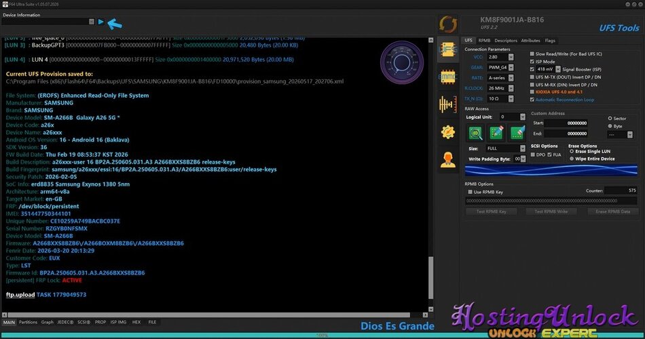Click the F64 app icon in title bar
The height and width of the screenshot is (339, 645).
pos(5,4)
